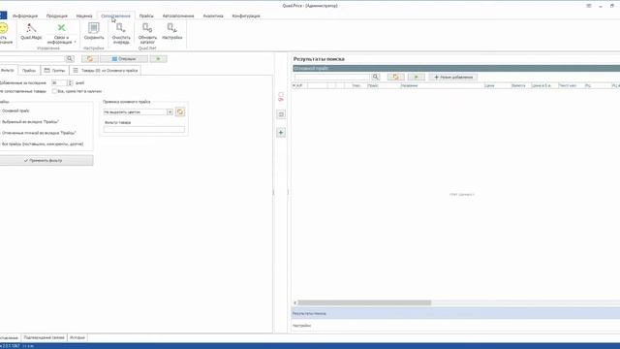Click the results panel search magnifier
This screenshot has height=349, width=620.
click(x=376, y=77)
